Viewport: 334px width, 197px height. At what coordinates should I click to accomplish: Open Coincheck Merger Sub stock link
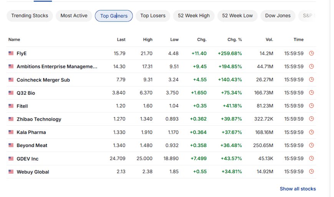click(x=43, y=80)
